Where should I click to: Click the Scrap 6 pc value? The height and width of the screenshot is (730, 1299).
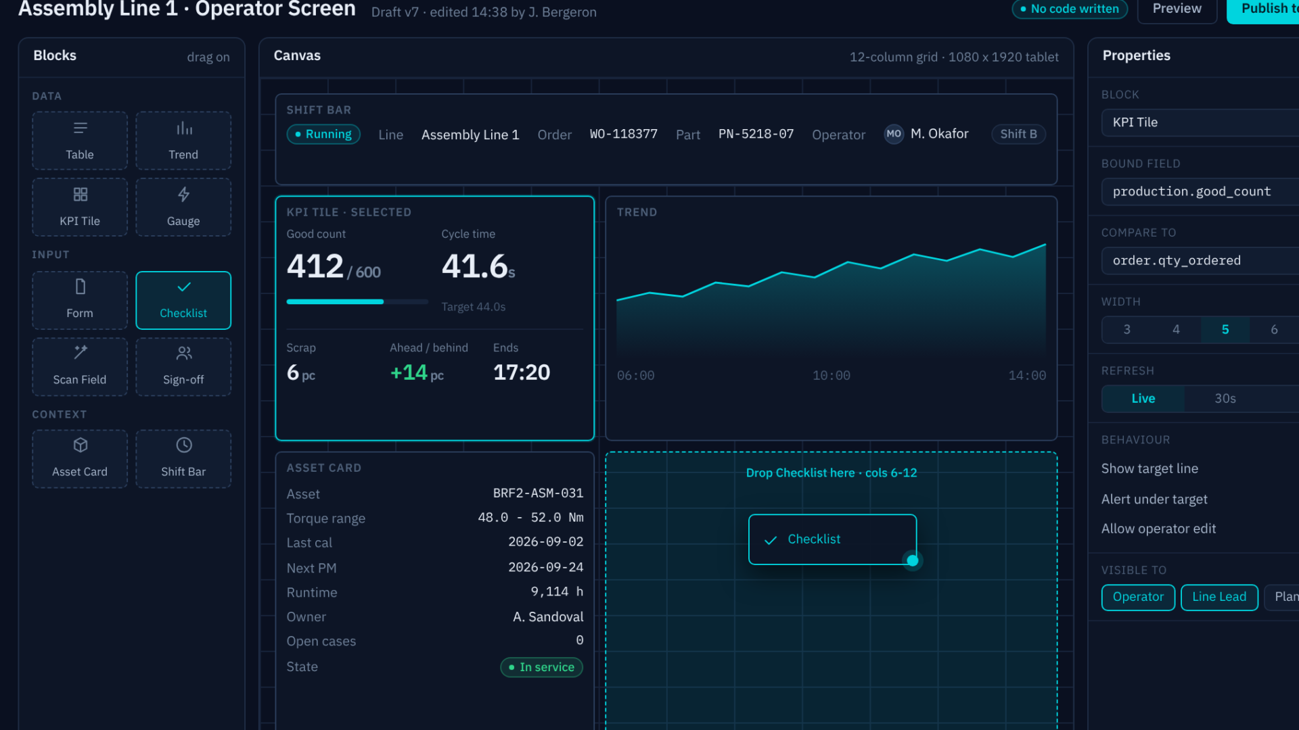301,372
